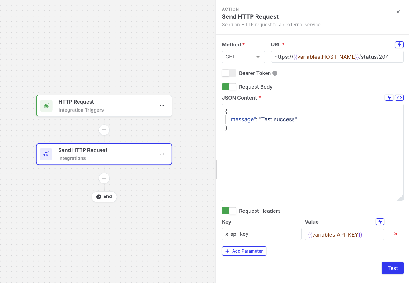Viewport: 409px width, 283px height.
Task: Click the Request Body label
Action: 256,87
